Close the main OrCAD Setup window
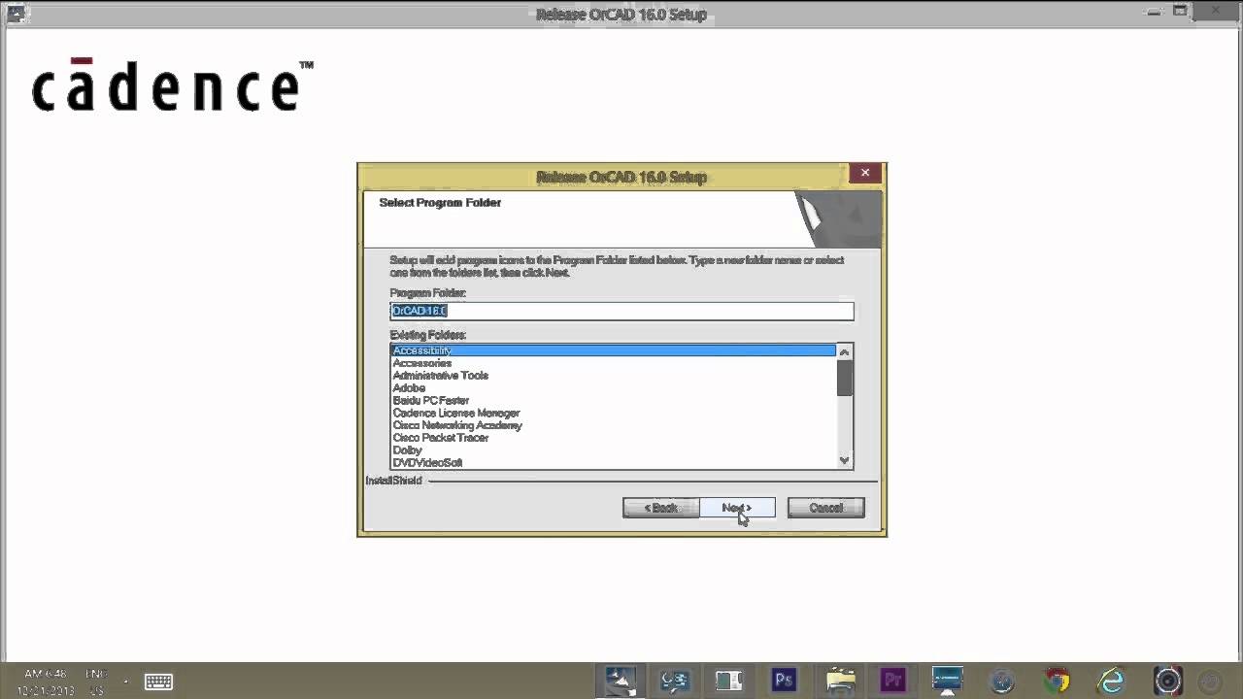Screen dimensions: 1243x699 point(1214,12)
